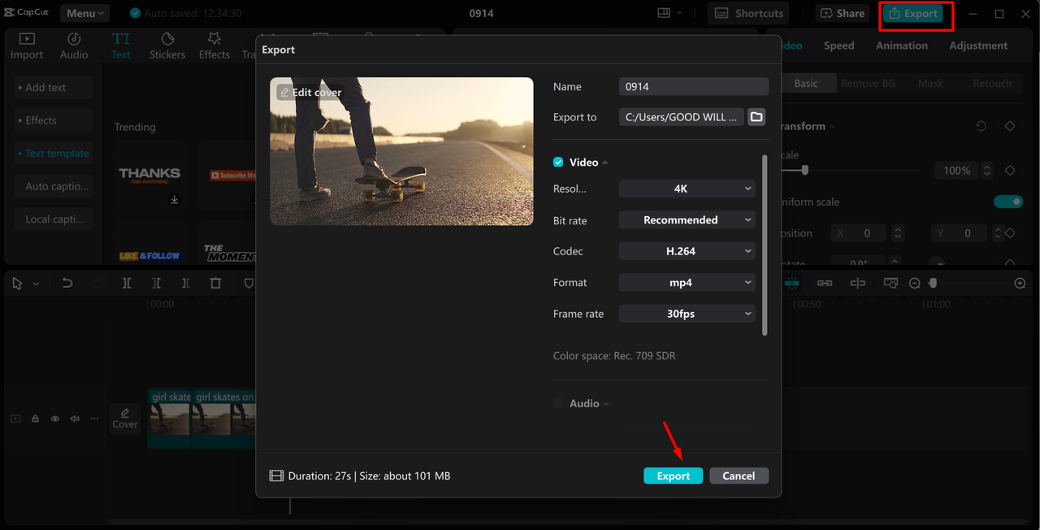Open the Bit rate dropdown showing Recommended
1040x530 pixels.
click(x=687, y=220)
